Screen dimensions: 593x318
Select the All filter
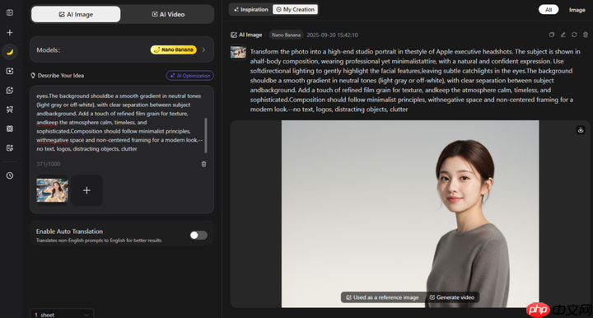pos(549,10)
